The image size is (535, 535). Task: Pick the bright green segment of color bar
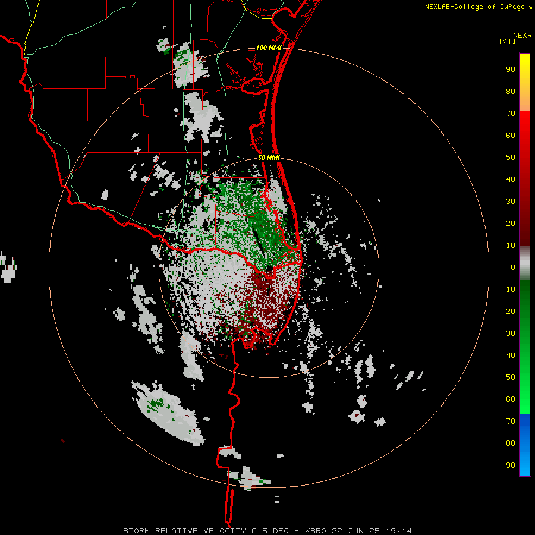tap(525, 392)
